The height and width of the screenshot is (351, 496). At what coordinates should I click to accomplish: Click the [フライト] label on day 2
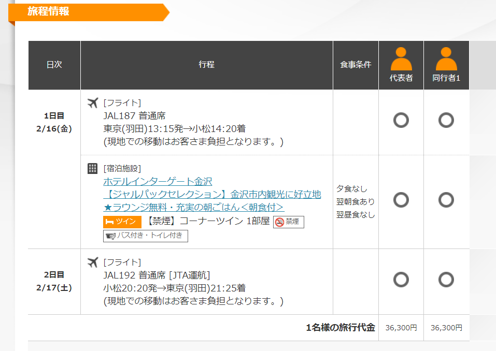click(x=122, y=262)
